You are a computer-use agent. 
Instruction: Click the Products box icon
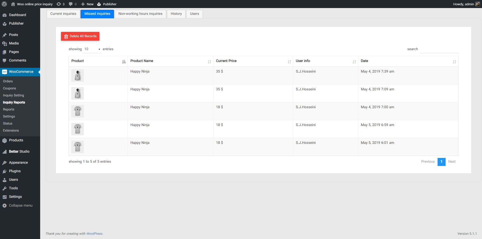pyautogui.click(x=5, y=140)
